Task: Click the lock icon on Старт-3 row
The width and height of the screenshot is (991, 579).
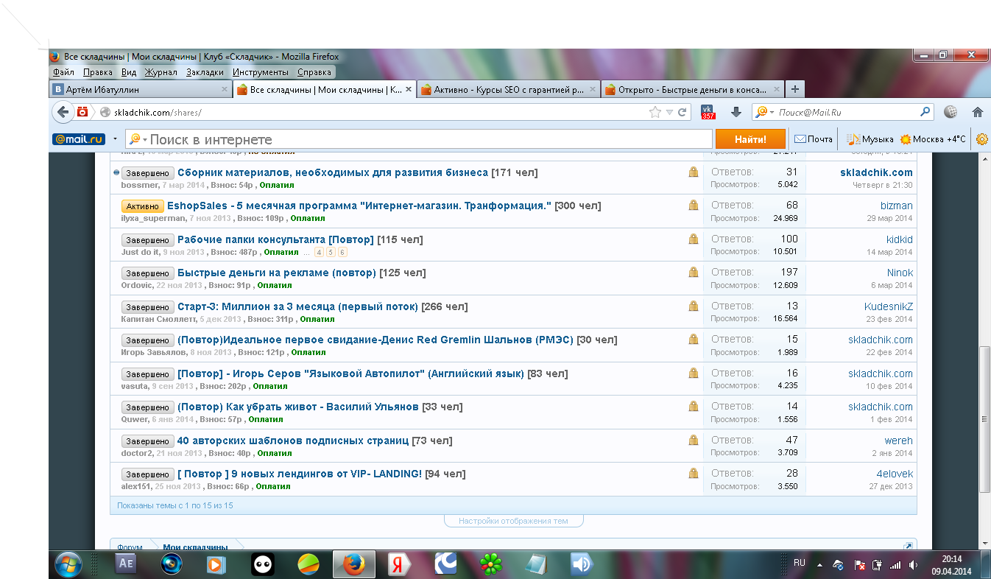Action: click(x=693, y=306)
